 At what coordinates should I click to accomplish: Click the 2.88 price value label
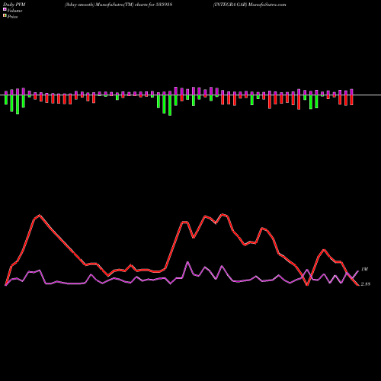tap(366, 284)
